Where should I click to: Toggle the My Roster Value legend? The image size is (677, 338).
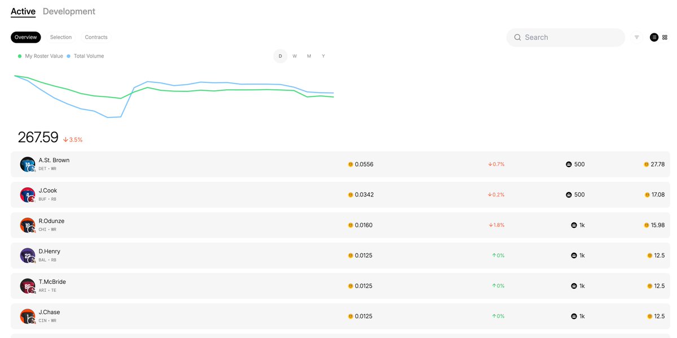tap(41, 56)
